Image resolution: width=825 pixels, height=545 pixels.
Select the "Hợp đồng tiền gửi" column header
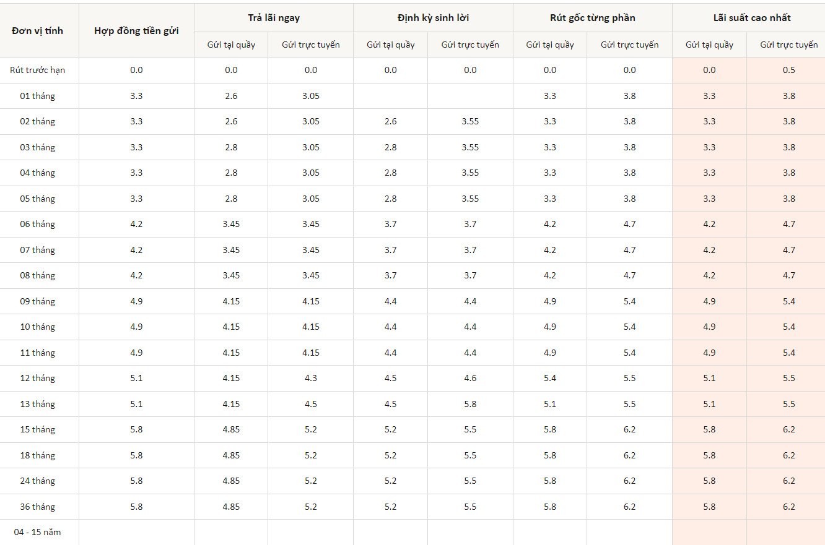tap(136, 30)
